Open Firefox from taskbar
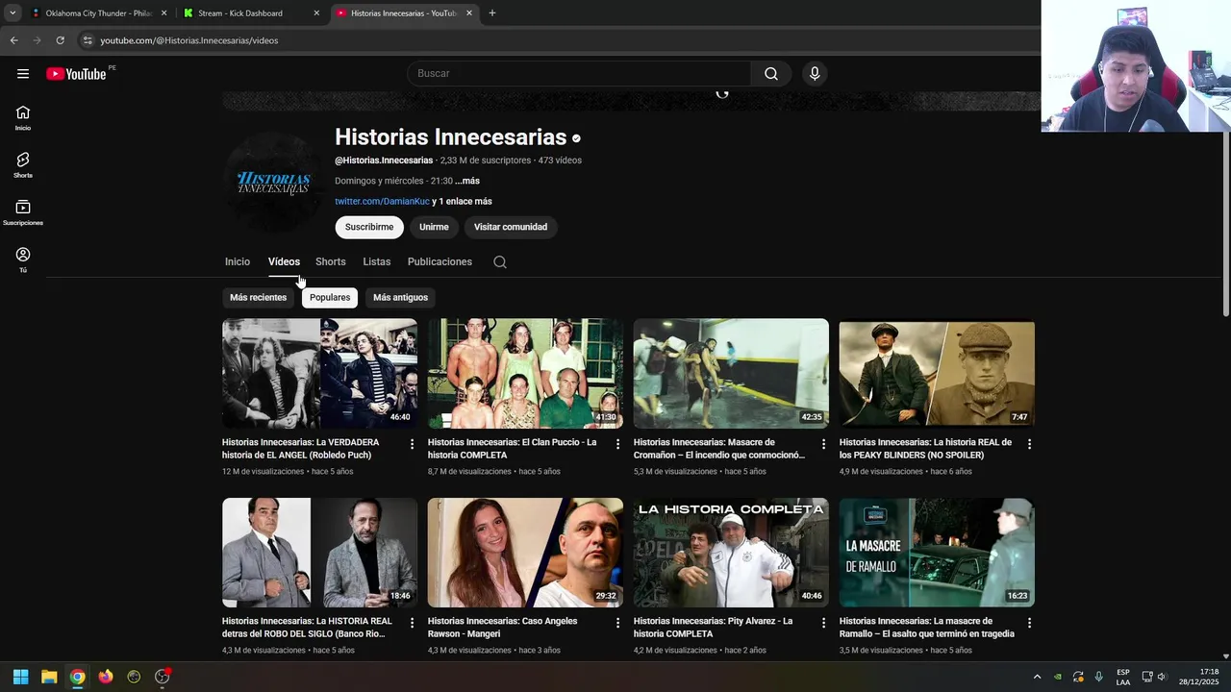Screen dimensions: 1231x692 106,677
